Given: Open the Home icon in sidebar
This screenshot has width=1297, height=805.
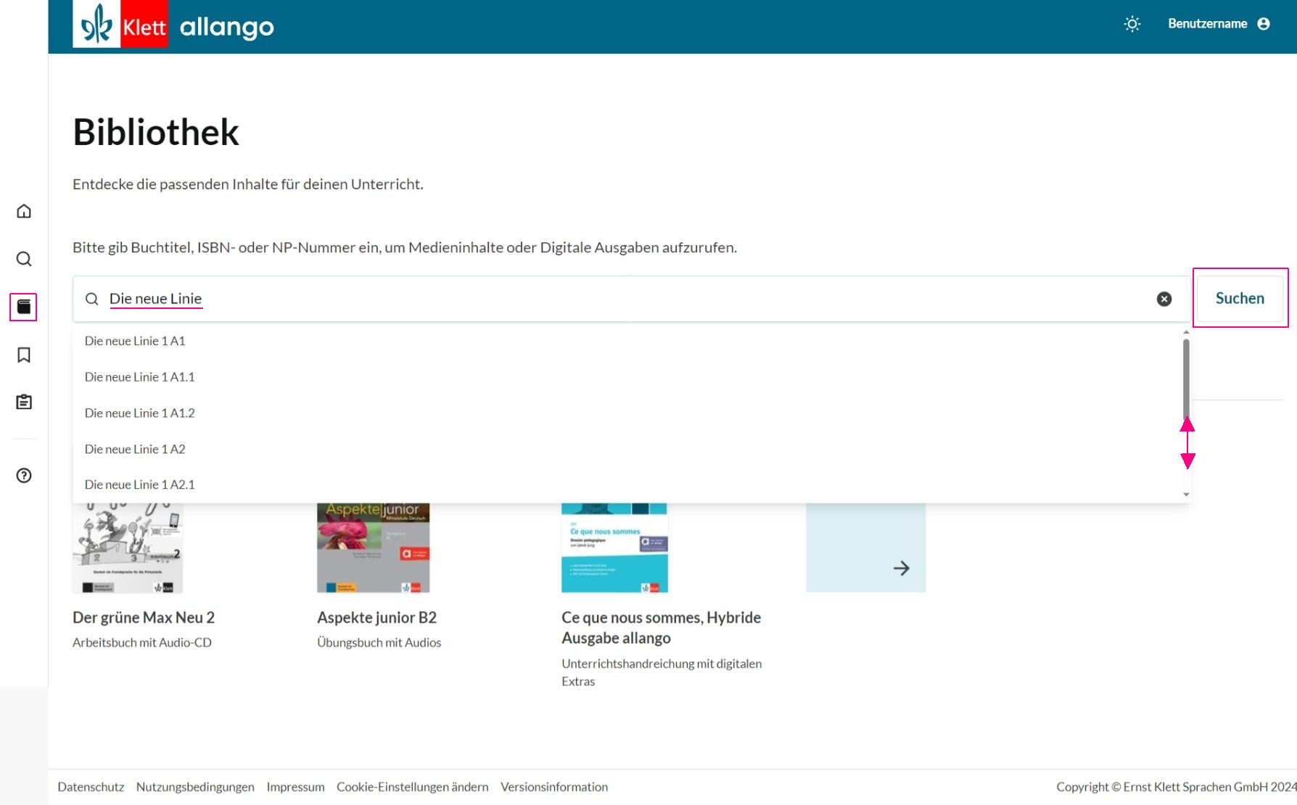Looking at the screenshot, I should coord(24,211).
